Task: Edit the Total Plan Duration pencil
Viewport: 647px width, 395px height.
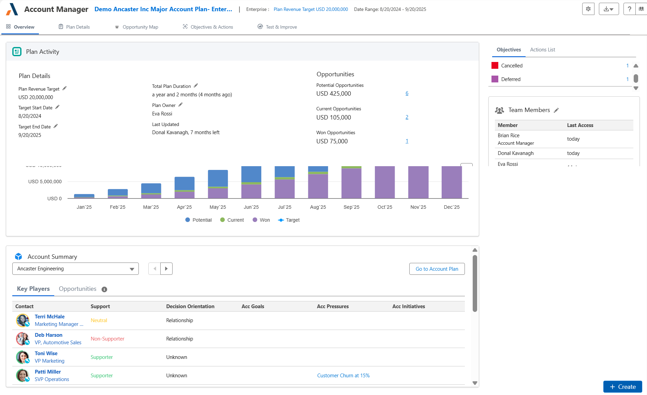Action: coord(196,86)
